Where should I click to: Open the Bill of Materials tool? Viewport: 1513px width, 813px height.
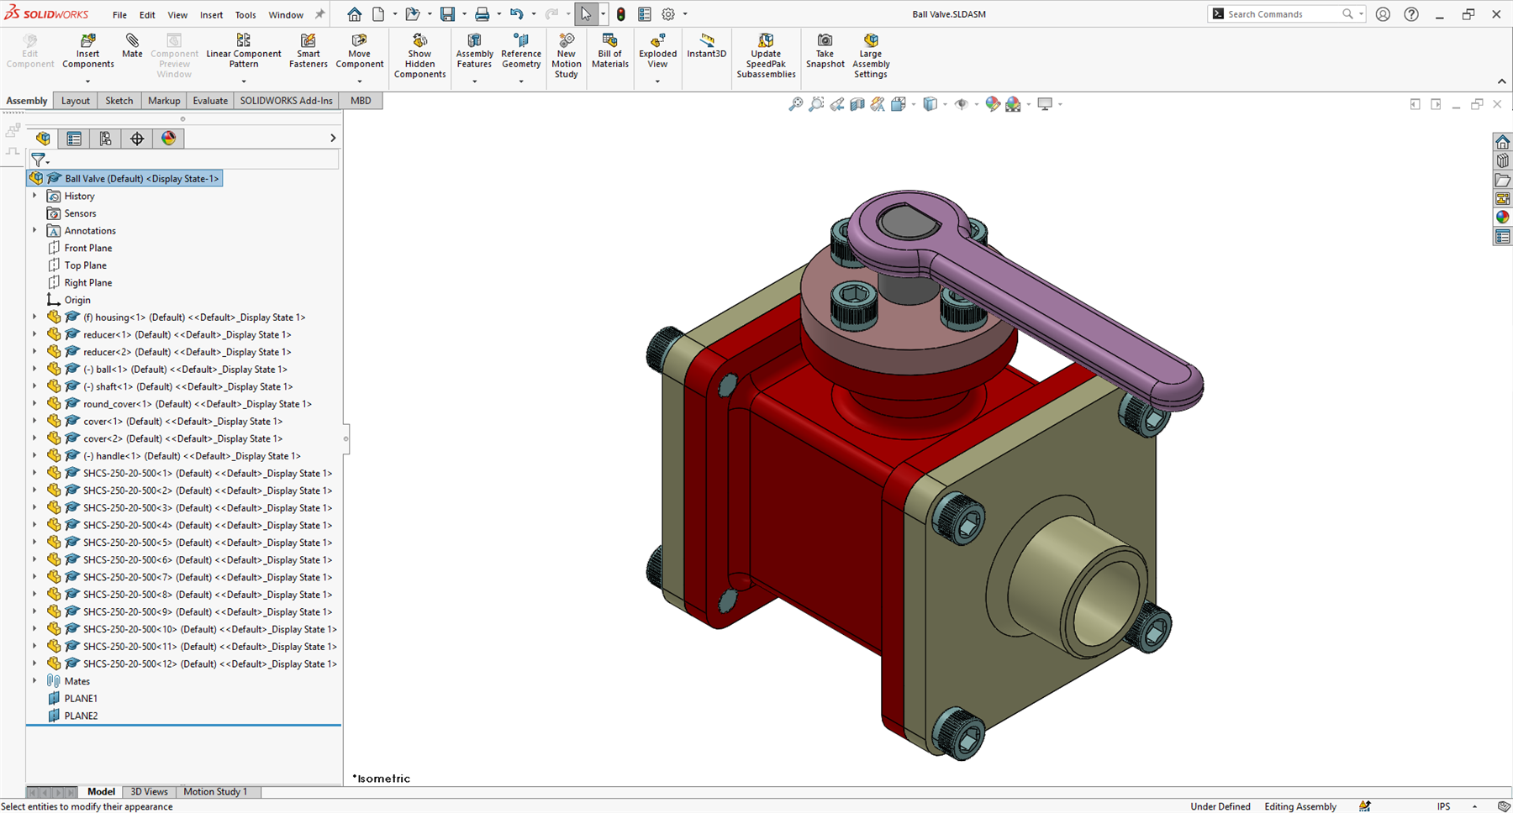[609, 51]
